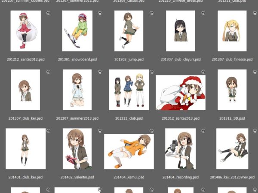Click the lock icon beside 201307_club_finesse.psd thumbnail
This screenshot has width=258, height=193.
(x=255, y=13)
